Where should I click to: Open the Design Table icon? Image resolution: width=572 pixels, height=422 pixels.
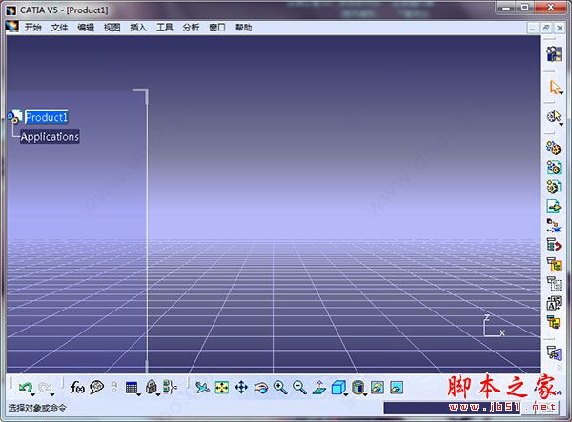pos(131,388)
